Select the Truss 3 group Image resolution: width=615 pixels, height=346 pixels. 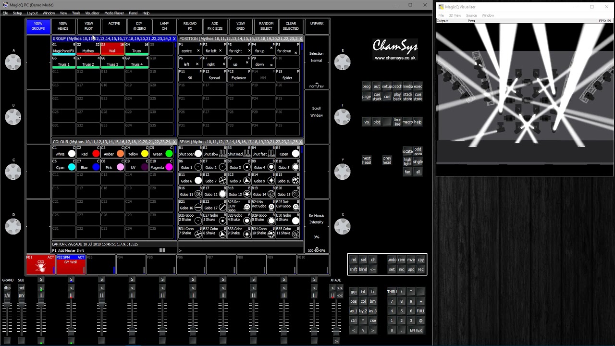[x=112, y=62]
